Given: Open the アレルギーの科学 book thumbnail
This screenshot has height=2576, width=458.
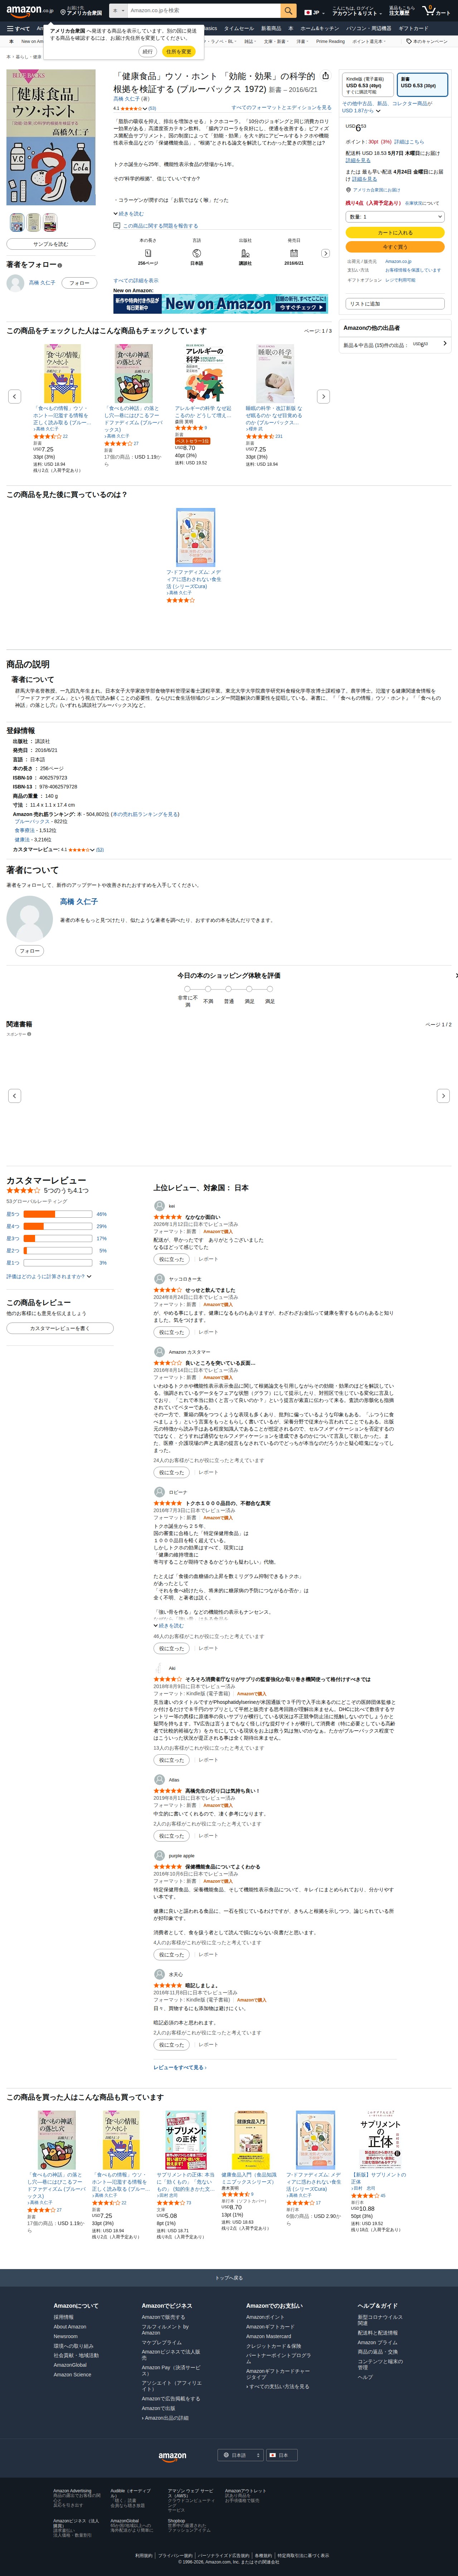Looking at the screenshot, I should point(204,374).
